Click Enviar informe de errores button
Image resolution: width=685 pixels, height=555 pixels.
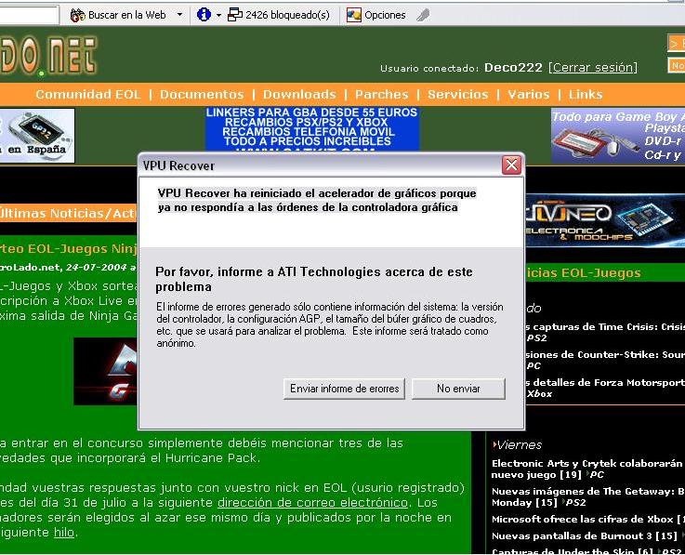pyautogui.click(x=344, y=389)
